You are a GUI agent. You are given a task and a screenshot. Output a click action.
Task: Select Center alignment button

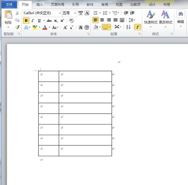(x=102, y=20)
